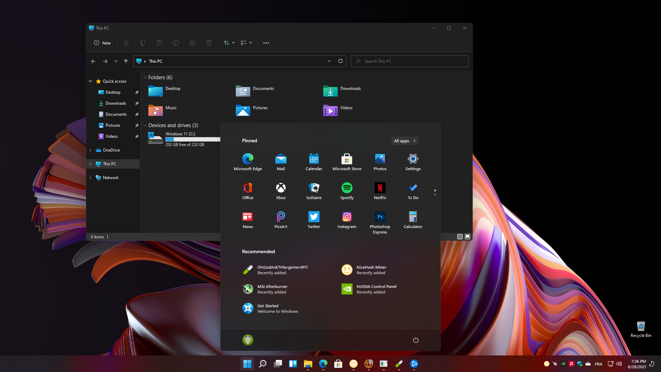Viewport: 661px width, 372px height.
Task: Expand the This PC tree node
Action: point(91,164)
